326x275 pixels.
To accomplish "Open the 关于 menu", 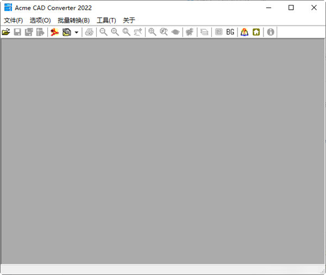I will (129, 20).
